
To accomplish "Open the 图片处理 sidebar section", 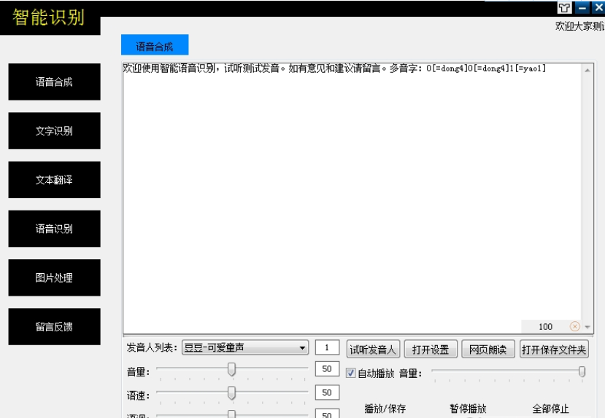I will [55, 277].
